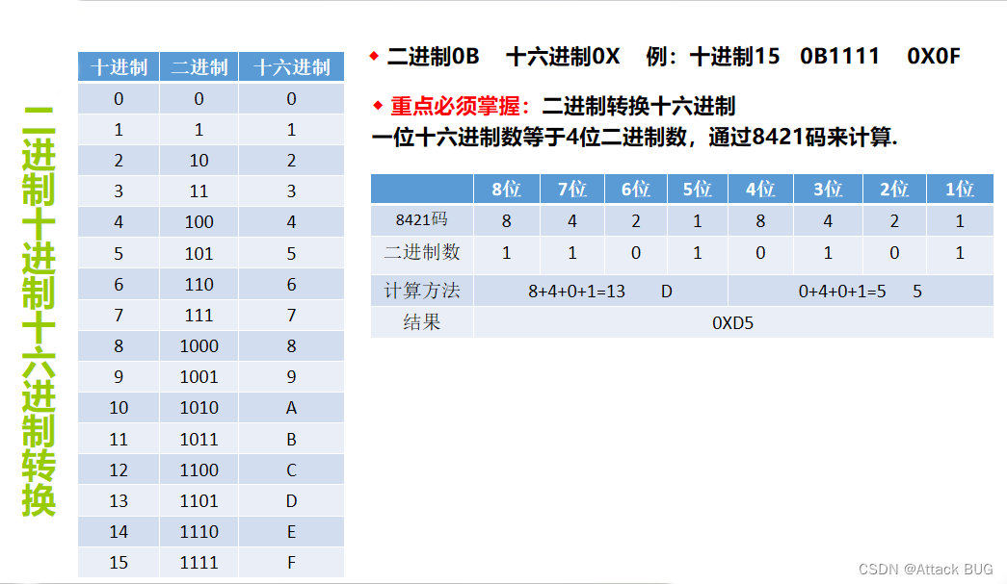
Task: Select binary cell 111 in the left table
Action: [199, 315]
